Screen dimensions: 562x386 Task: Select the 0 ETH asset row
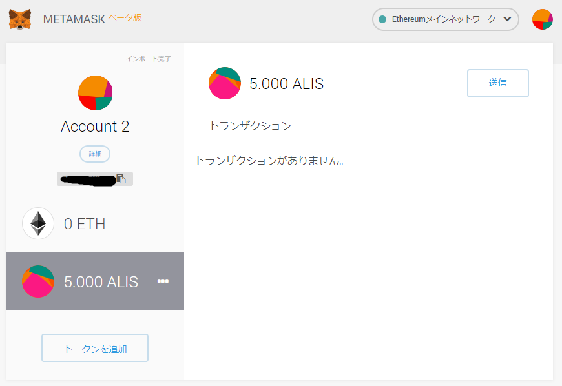(x=95, y=223)
